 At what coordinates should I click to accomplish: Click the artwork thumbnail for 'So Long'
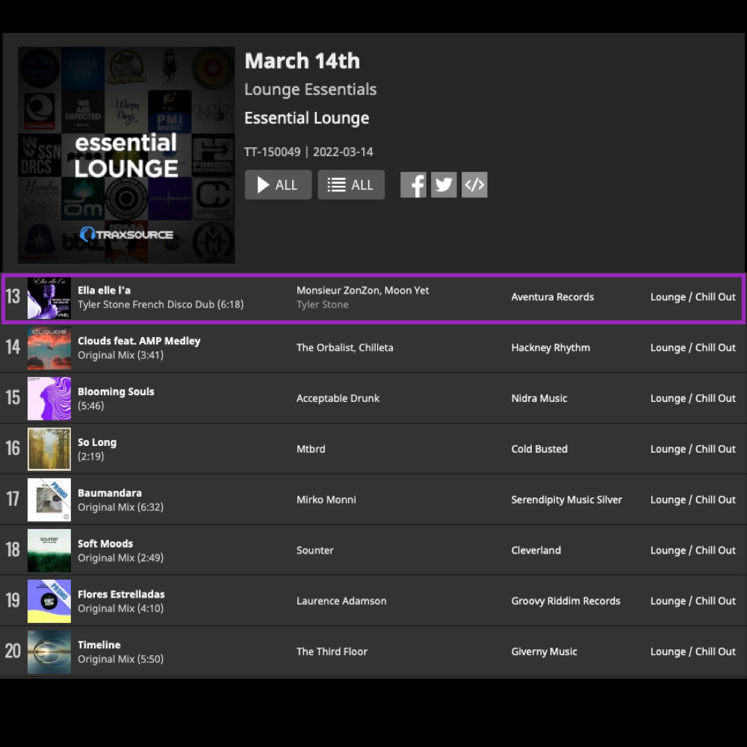coord(49,449)
